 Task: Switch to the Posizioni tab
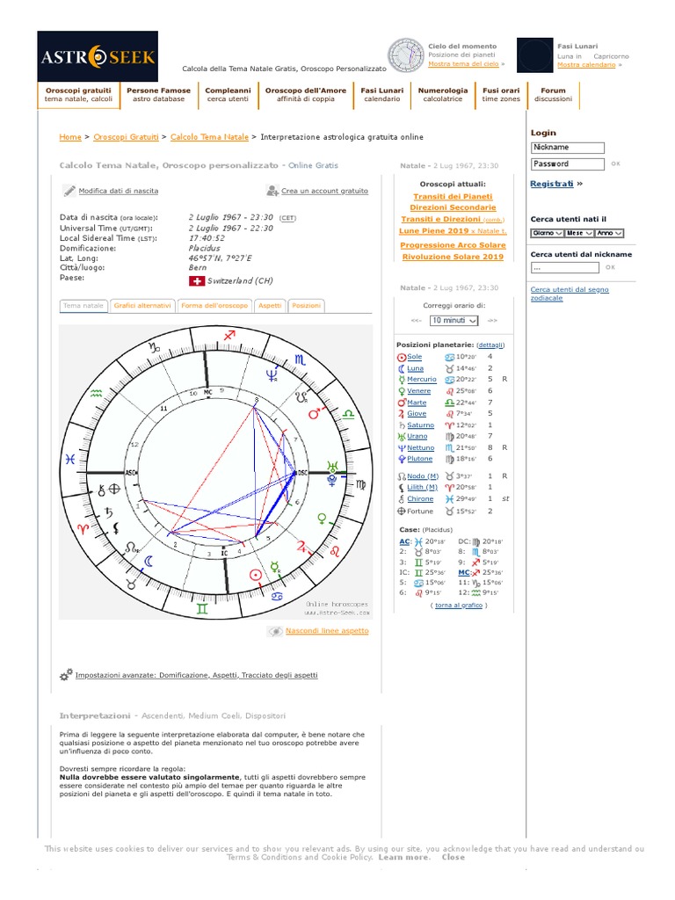[306, 306]
